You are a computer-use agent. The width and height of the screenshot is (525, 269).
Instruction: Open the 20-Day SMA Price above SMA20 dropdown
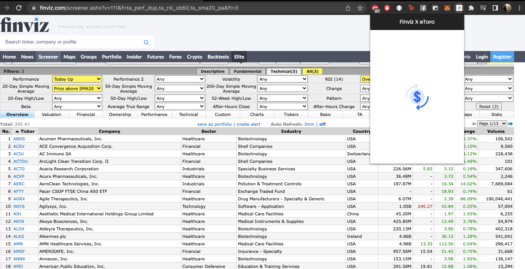tap(77, 89)
